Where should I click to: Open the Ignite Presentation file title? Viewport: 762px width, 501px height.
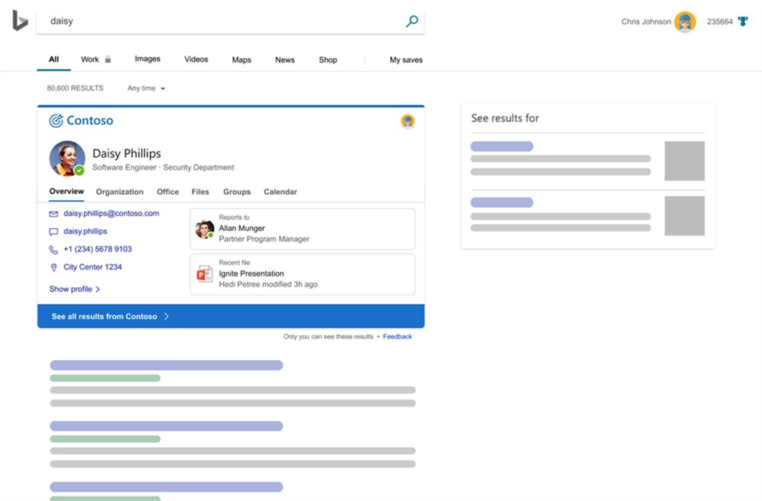(251, 273)
